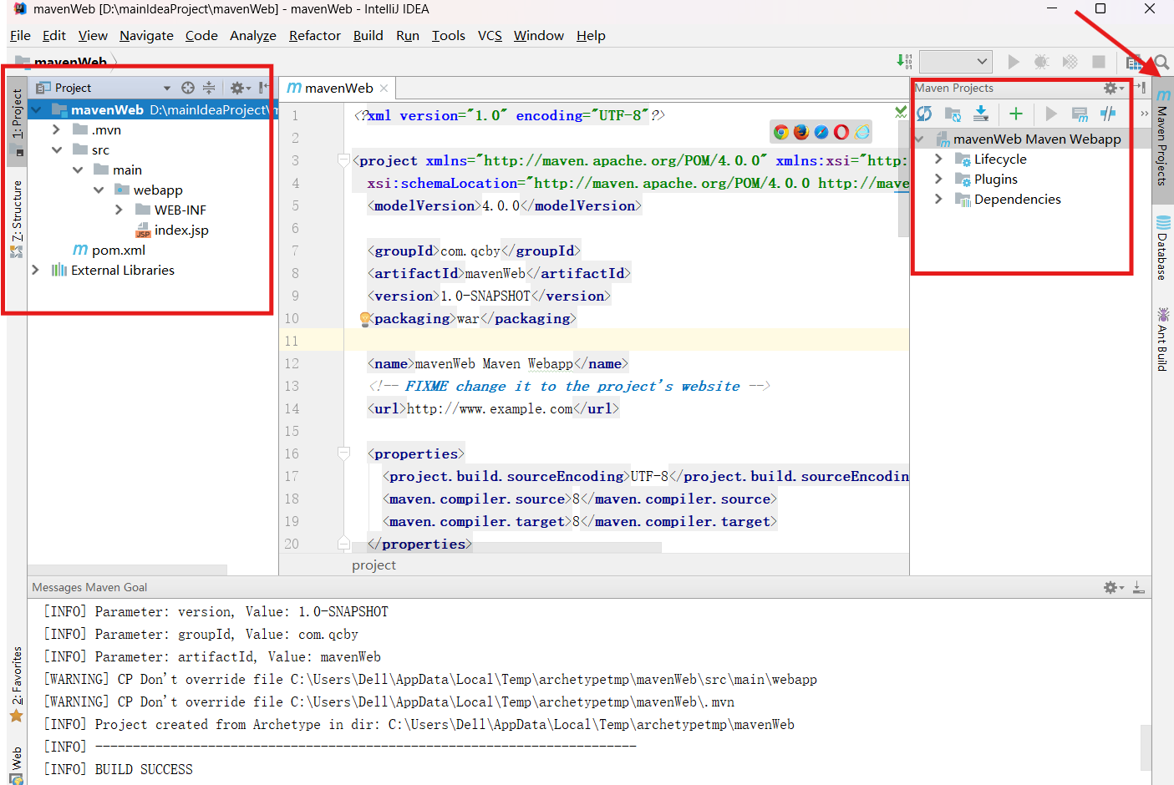Open the VCS menu

pos(490,36)
